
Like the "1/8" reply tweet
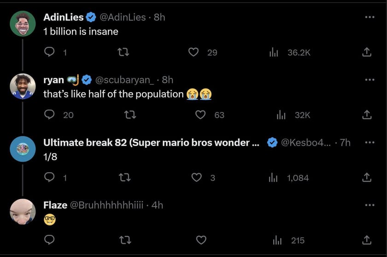coord(197,177)
